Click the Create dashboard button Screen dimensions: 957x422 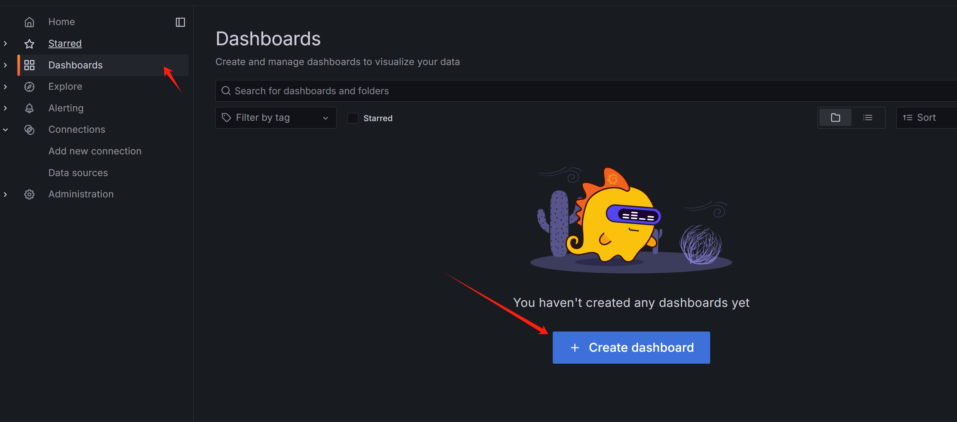(x=631, y=347)
